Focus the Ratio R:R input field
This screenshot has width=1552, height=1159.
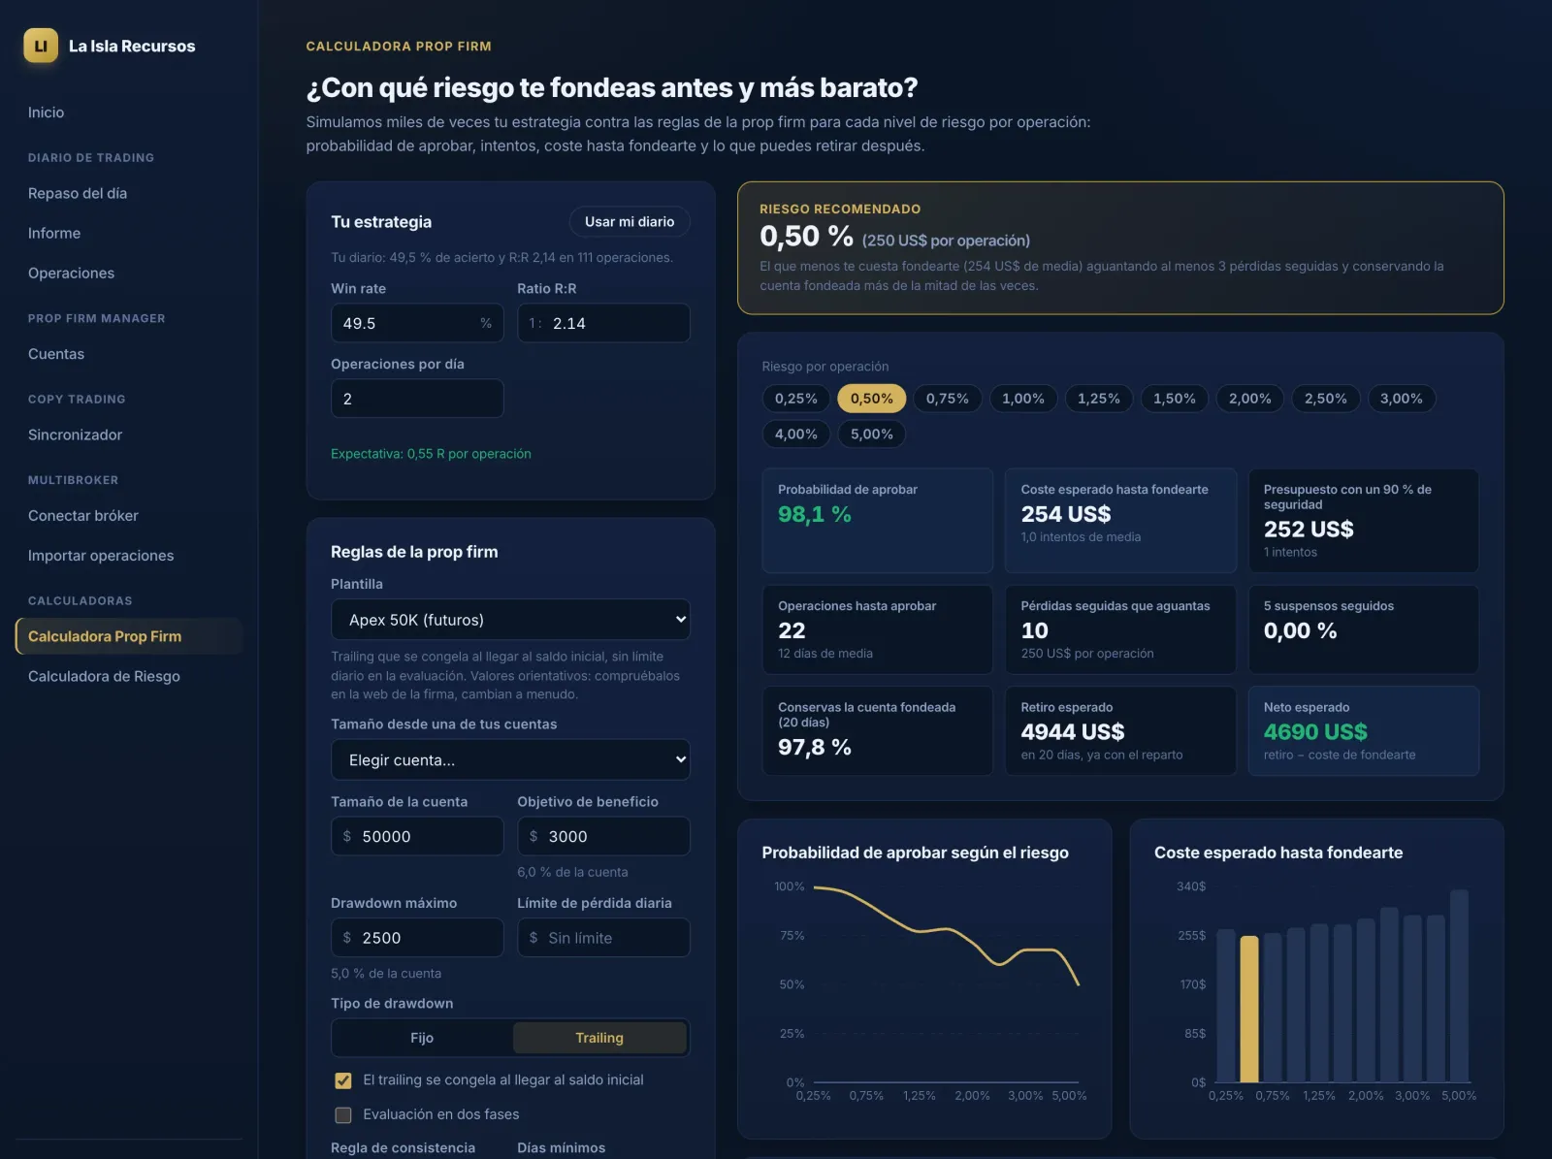[603, 323]
